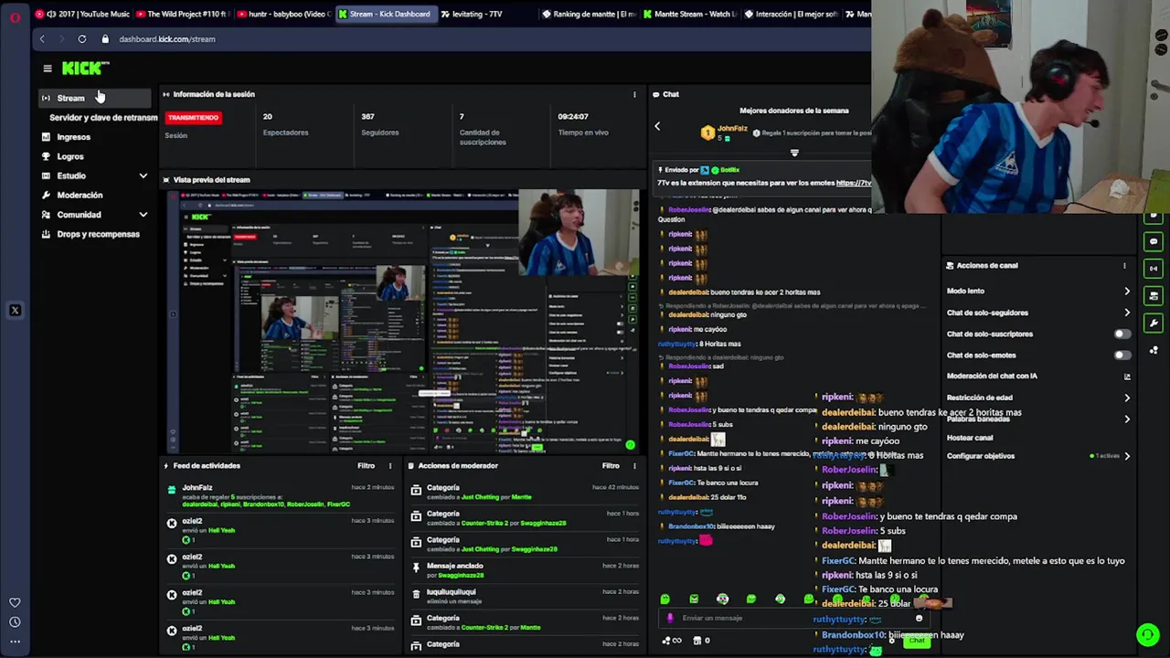Viewport: 1170px width, 658px height.
Task: Open Moderación sidebar item
Action: click(80, 196)
